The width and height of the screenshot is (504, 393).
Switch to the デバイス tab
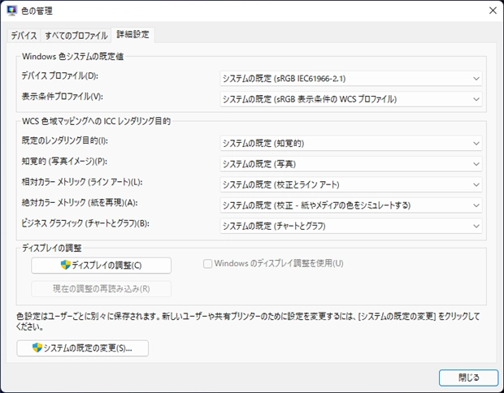[x=24, y=35]
